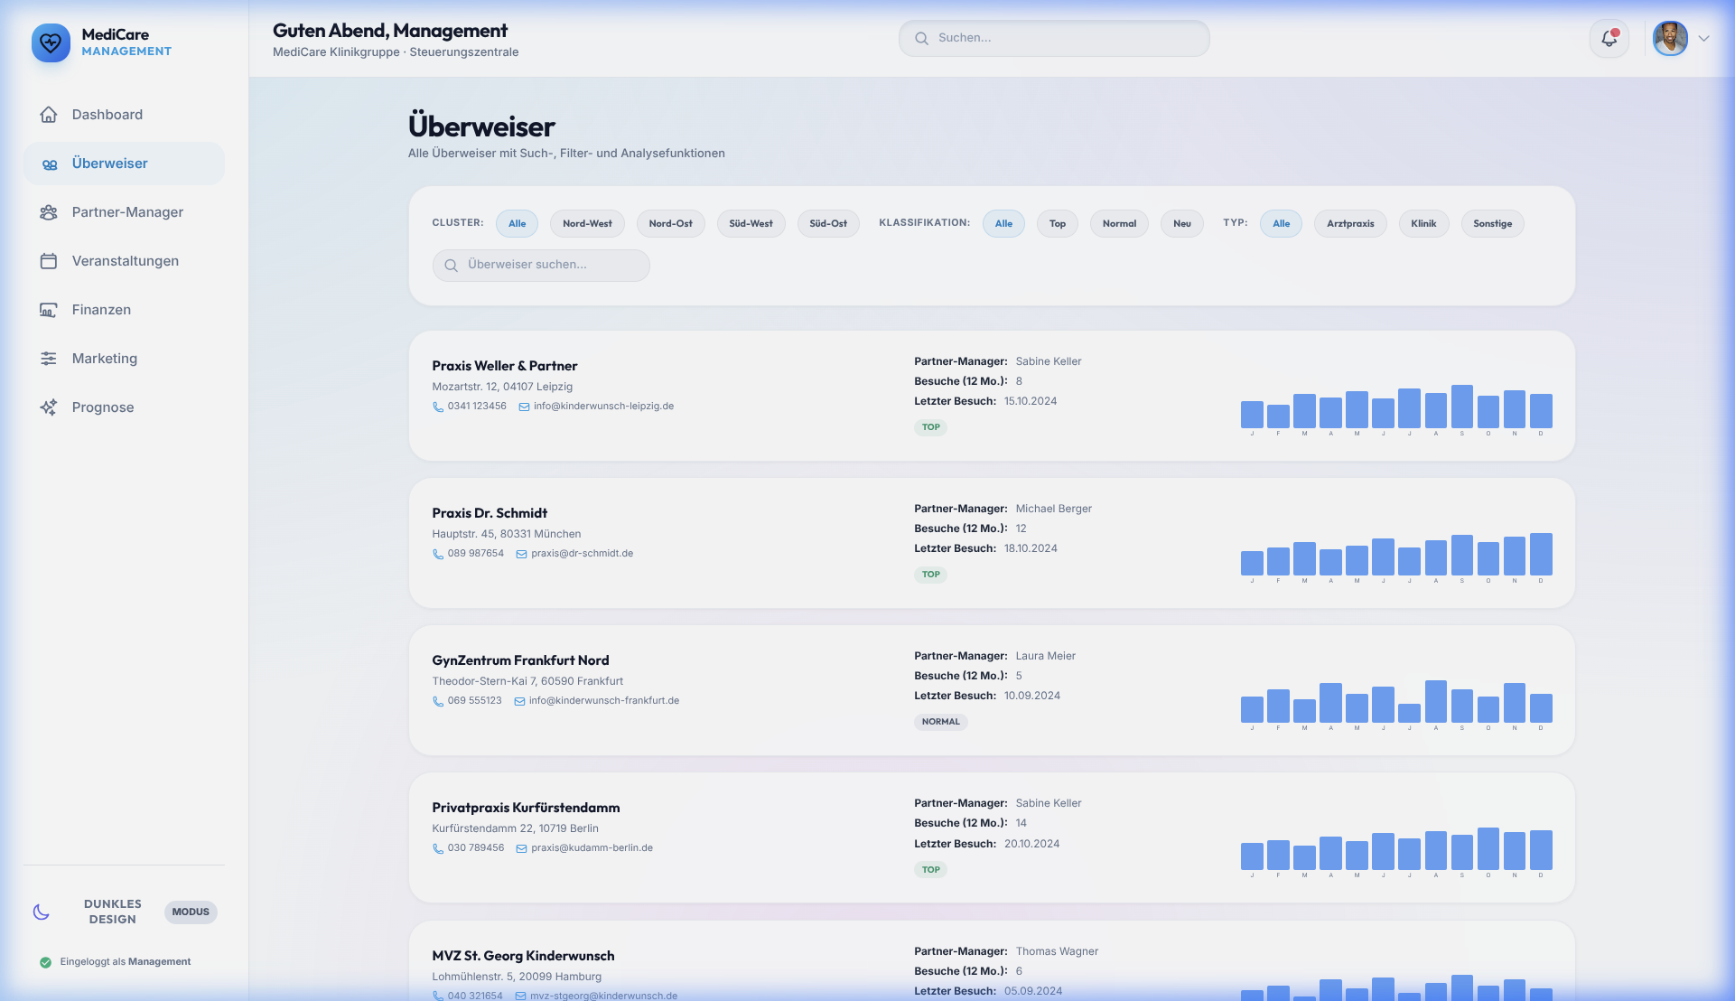Image resolution: width=1735 pixels, height=1001 pixels.
Task: Filter classification by Normal
Action: pyautogui.click(x=1119, y=223)
